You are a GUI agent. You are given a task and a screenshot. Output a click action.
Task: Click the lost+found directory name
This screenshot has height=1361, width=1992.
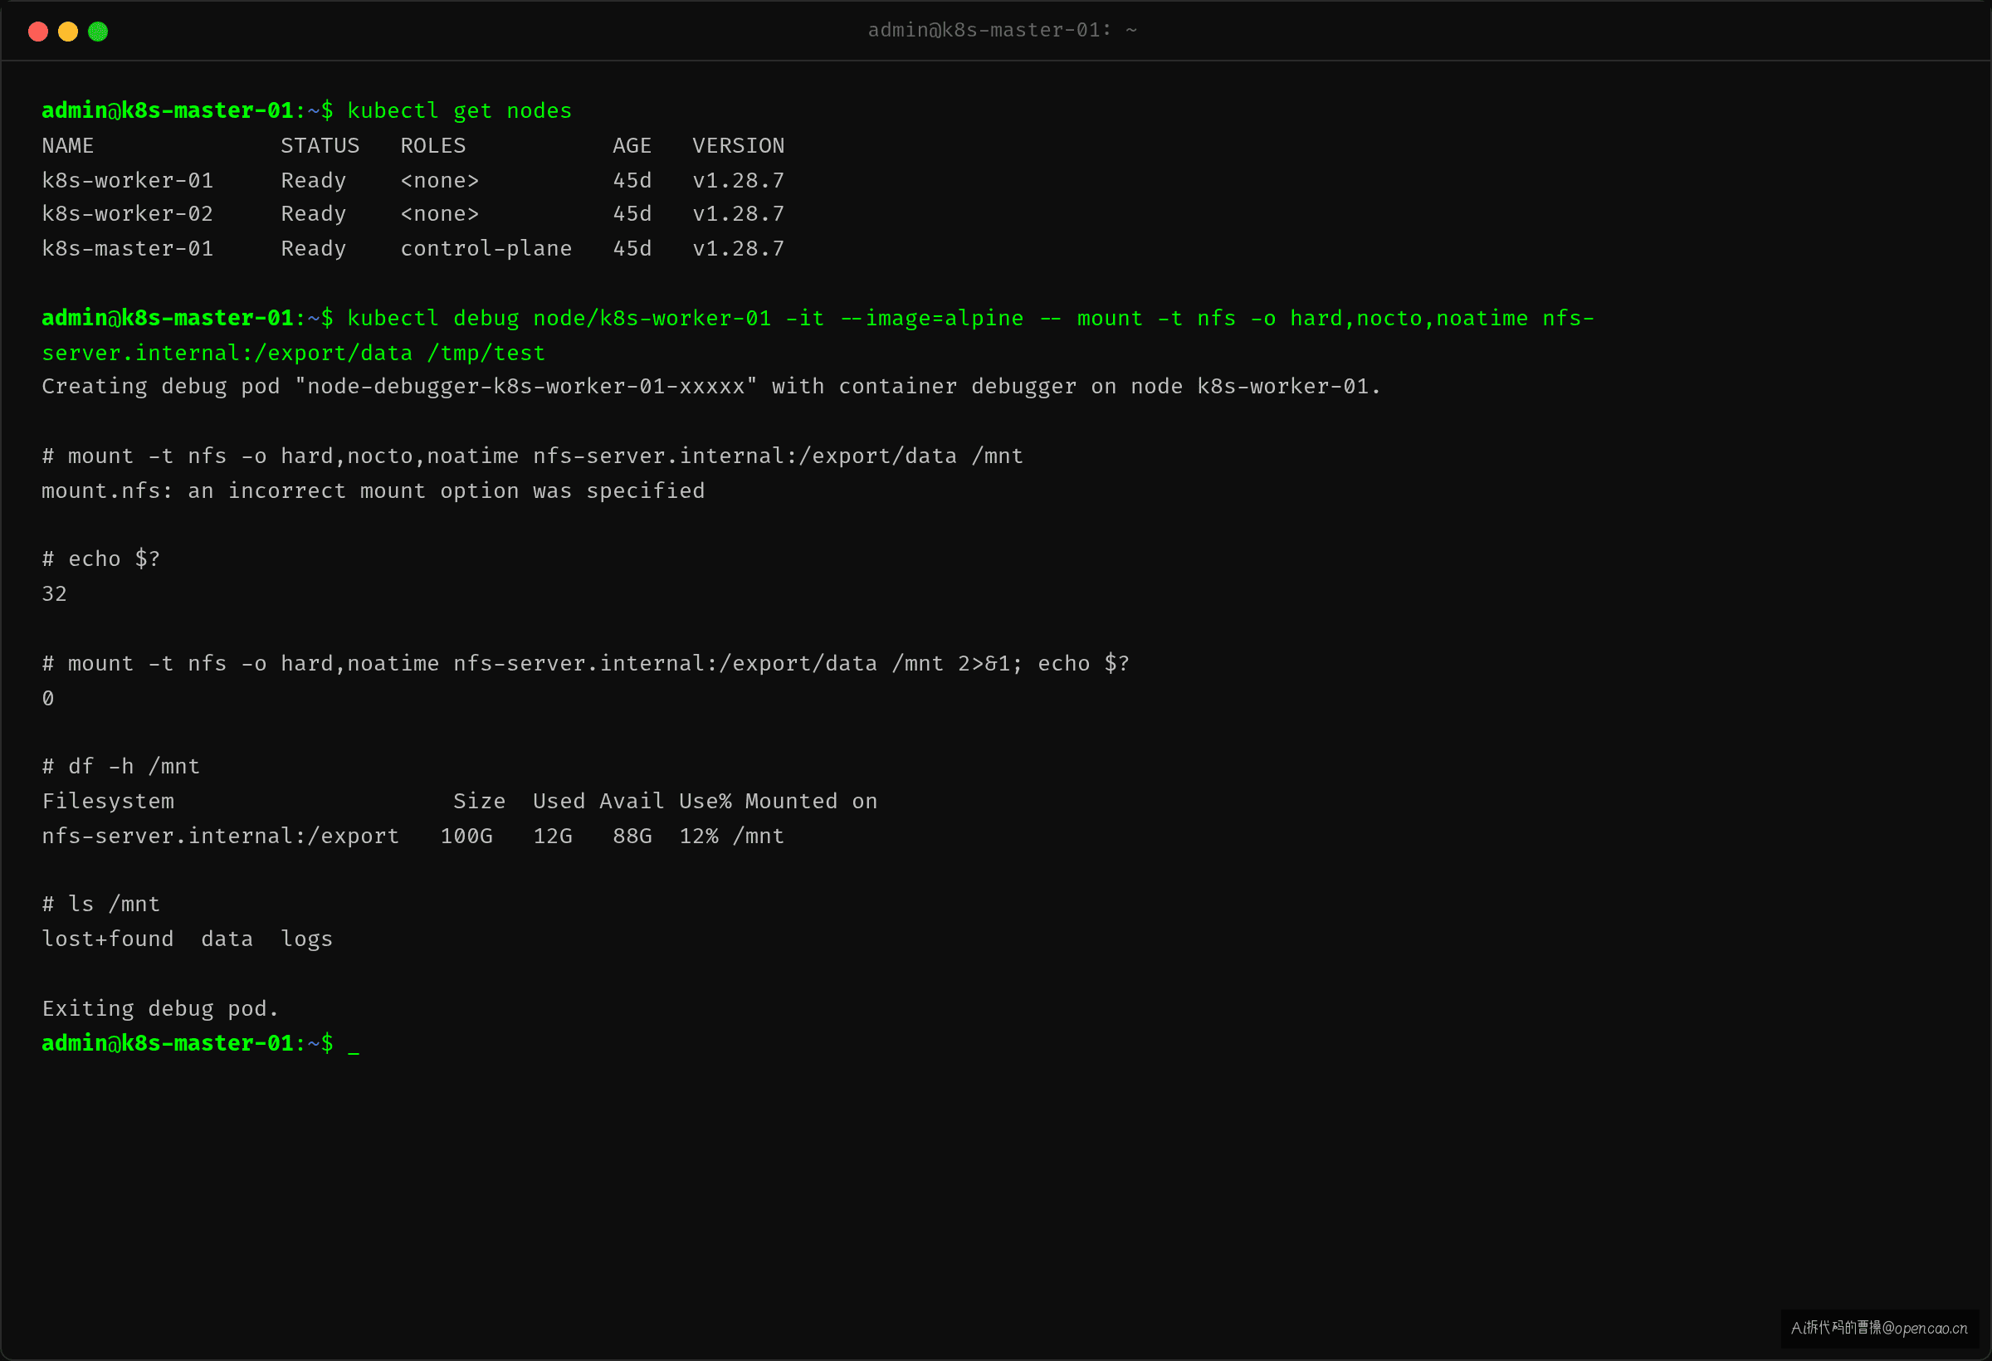tap(108, 939)
